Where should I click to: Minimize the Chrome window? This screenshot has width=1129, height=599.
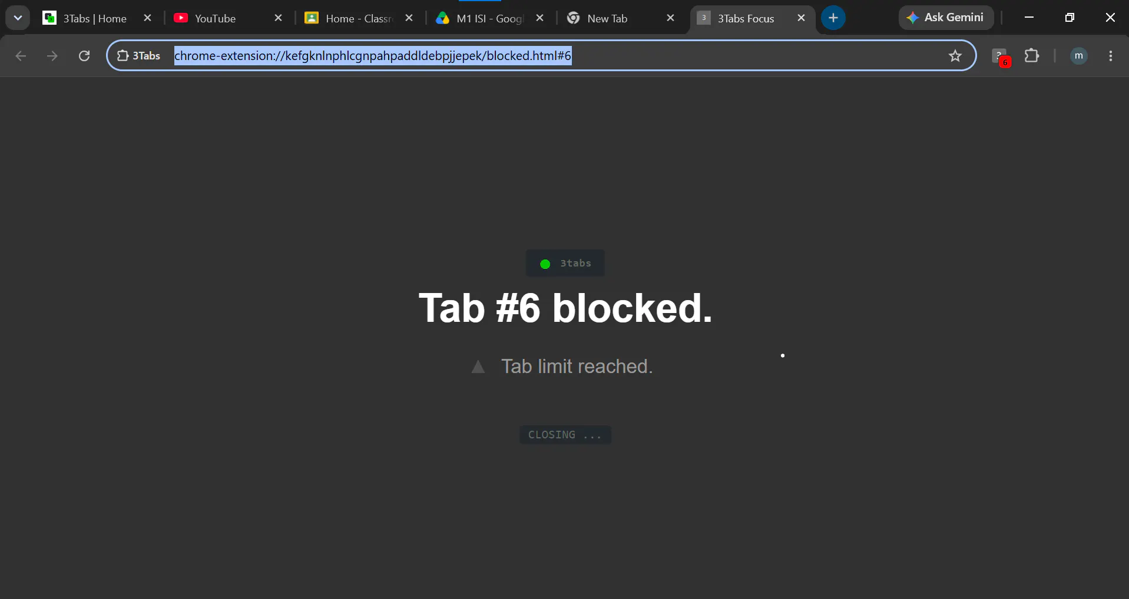(x=1029, y=18)
